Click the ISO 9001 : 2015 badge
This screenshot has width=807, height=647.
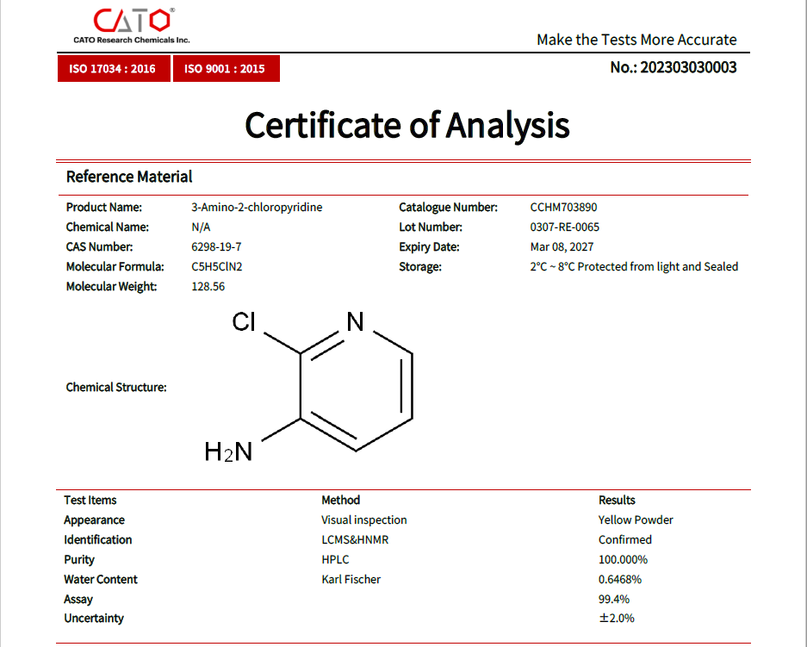click(x=226, y=69)
